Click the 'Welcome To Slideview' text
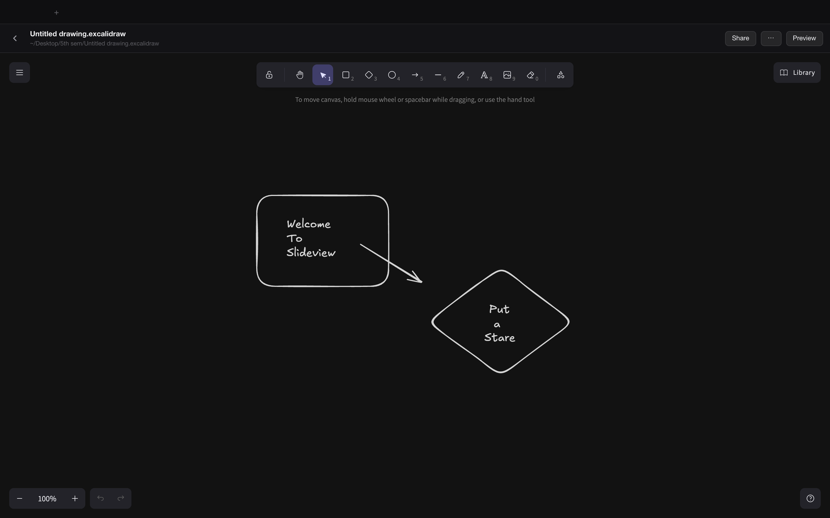The width and height of the screenshot is (830, 518). point(311,238)
